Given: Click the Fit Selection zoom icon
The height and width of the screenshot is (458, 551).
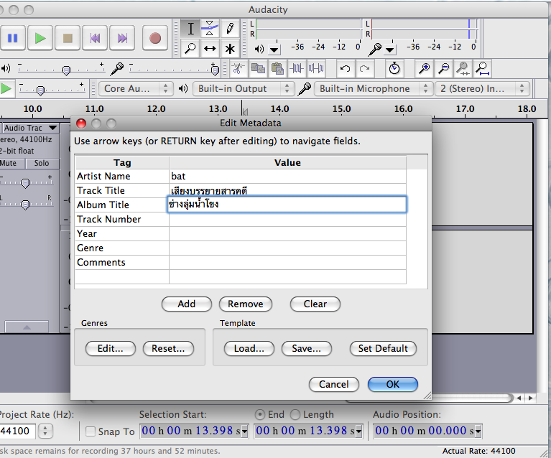Looking at the screenshot, I should coord(463,68).
